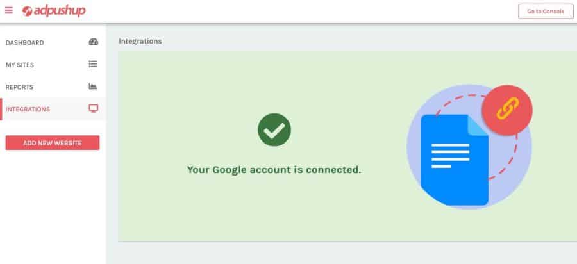
Task: Click the red chain-link icon
Action: [x=507, y=110]
